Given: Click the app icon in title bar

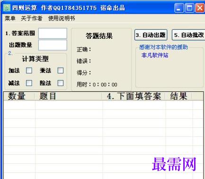Looking at the screenshot, I should pyautogui.click(x=7, y=8).
